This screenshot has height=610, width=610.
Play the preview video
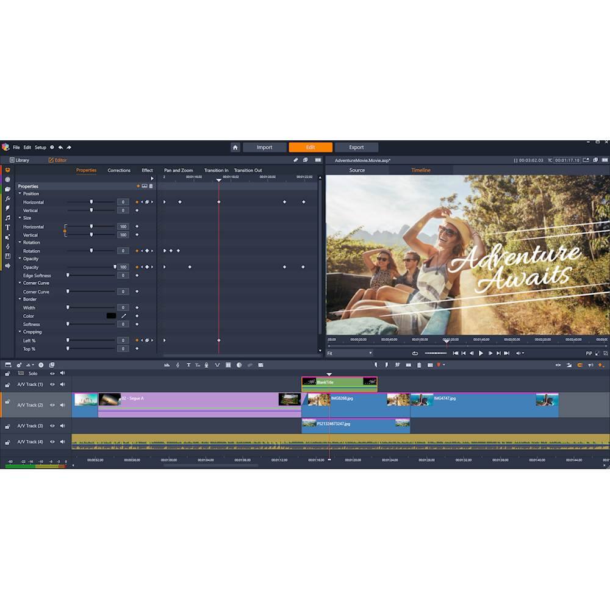pyautogui.click(x=481, y=353)
